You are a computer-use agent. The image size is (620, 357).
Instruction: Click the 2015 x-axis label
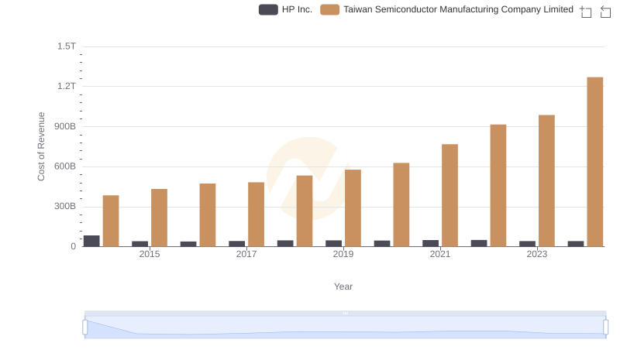[150, 254]
